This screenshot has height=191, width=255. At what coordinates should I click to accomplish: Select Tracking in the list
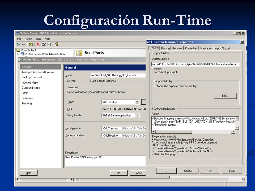[27, 103]
